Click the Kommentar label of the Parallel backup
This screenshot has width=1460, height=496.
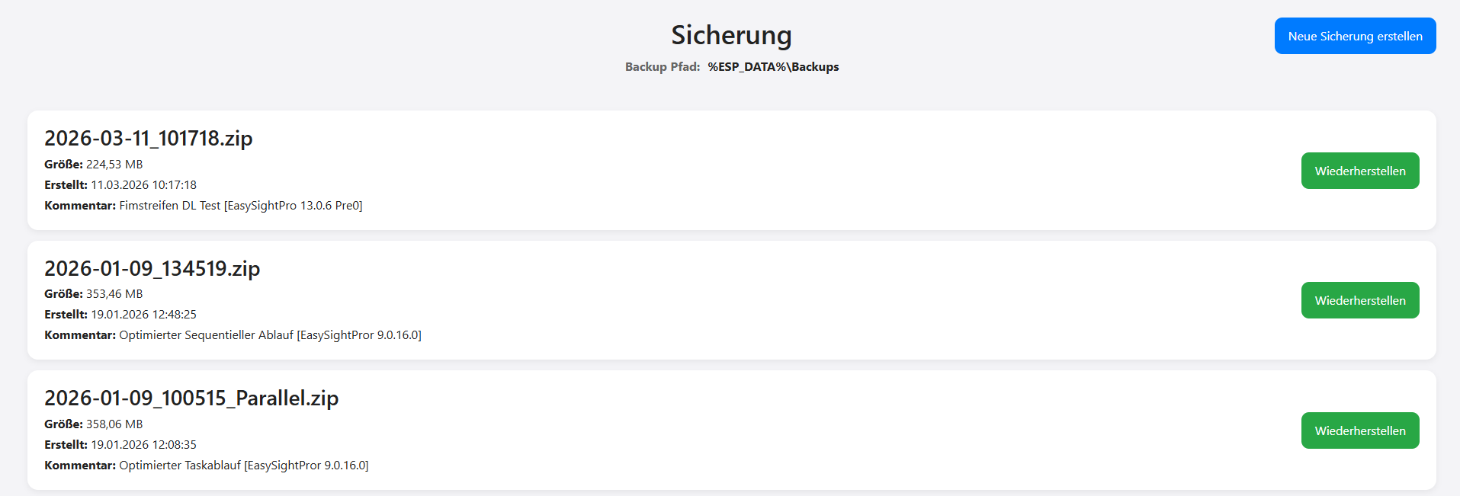click(80, 466)
